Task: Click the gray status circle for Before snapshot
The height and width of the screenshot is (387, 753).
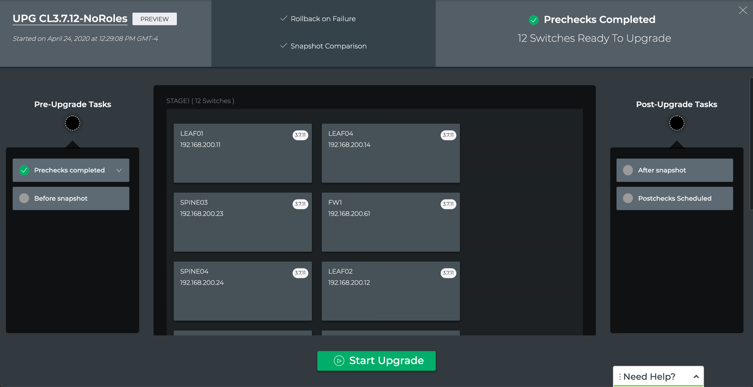Action: click(x=24, y=198)
